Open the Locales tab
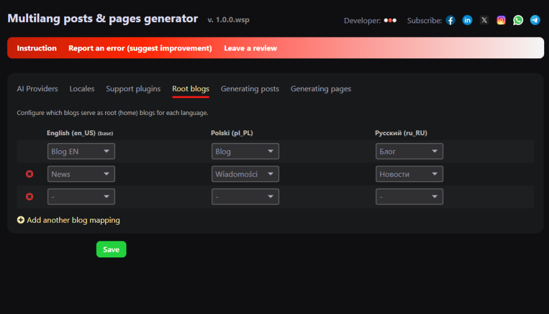Screen dimensions: 549x314 coord(82,89)
